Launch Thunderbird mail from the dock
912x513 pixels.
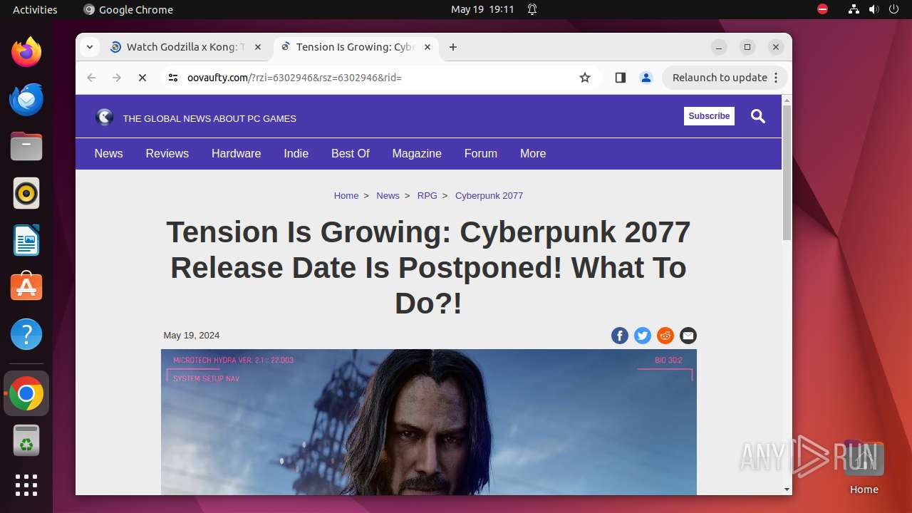pyautogui.click(x=26, y=99)
